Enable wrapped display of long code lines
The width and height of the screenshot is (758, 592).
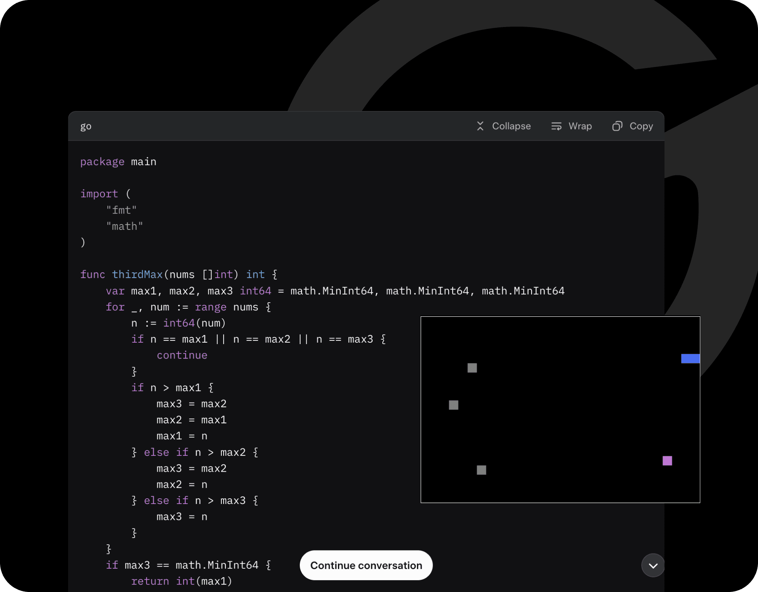pos(571,126)
